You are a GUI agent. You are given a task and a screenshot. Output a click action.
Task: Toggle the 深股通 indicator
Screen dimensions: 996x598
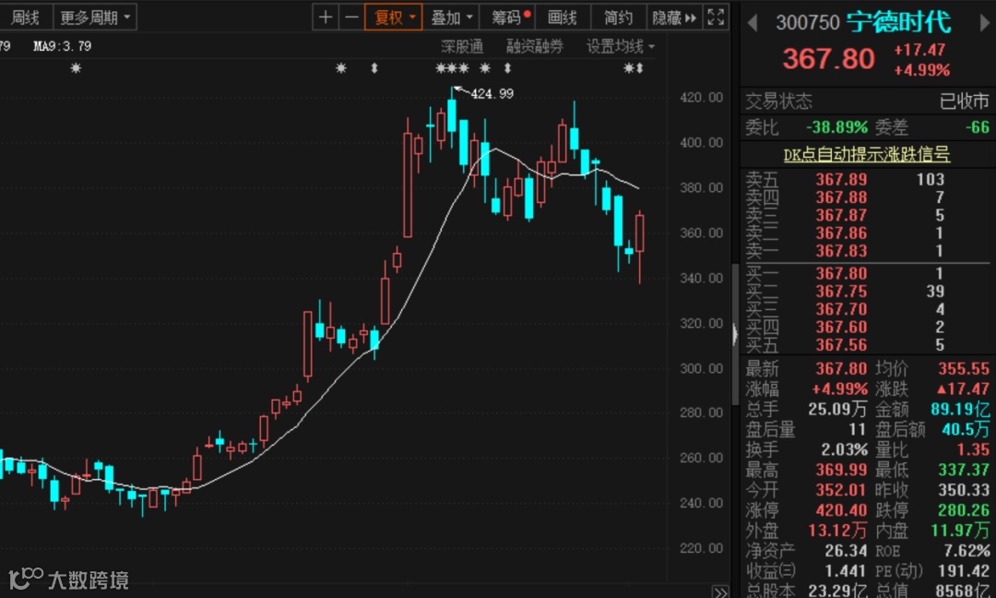[x=462, y=46]
